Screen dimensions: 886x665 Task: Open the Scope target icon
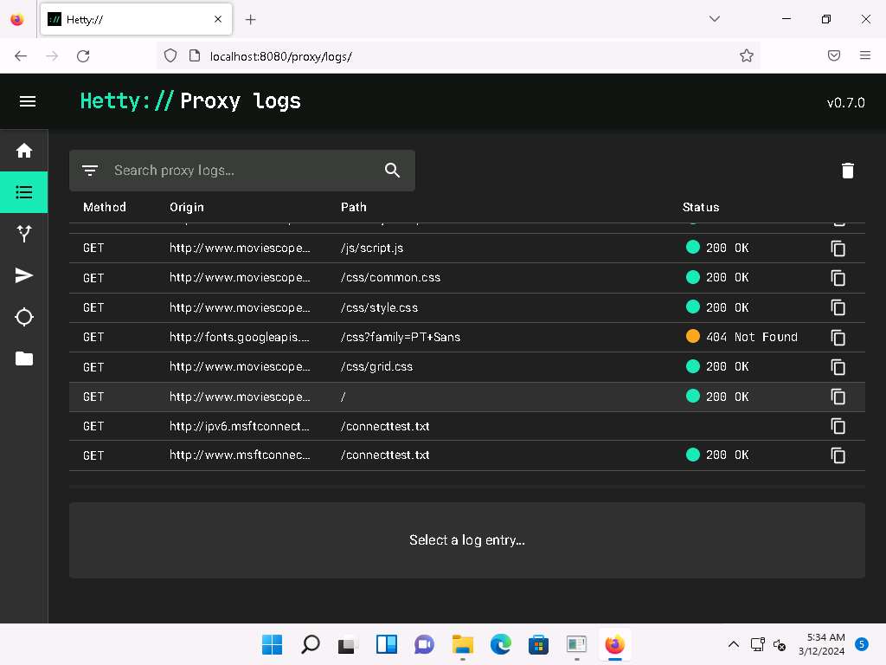tap(24, 317)
